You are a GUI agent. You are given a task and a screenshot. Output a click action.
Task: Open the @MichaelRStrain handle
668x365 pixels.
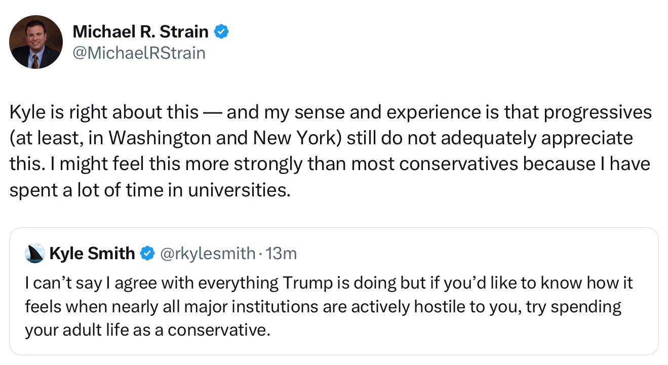[x=139, y=53]
